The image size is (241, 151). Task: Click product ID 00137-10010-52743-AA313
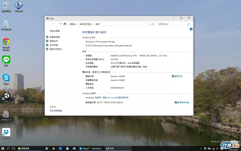pos(110,102)
